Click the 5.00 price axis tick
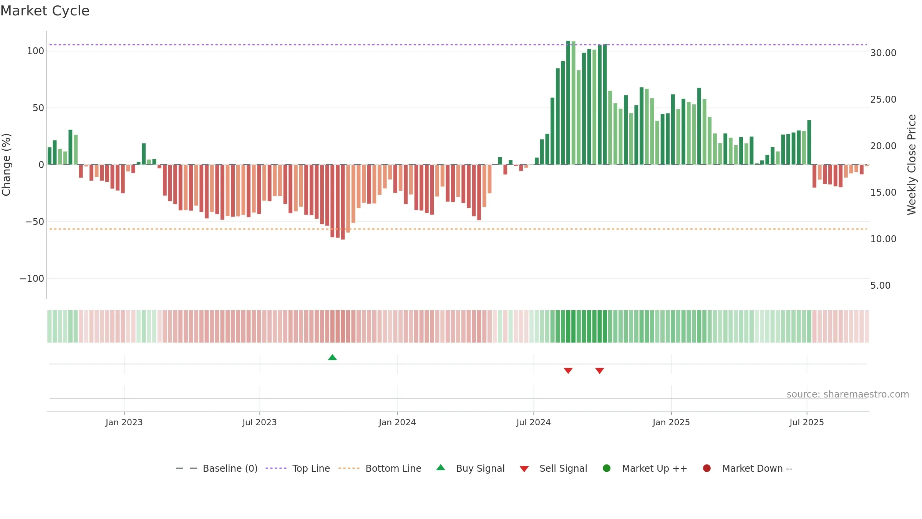Image resolution: width=922 pixels, height=519 pixels. pyautogui.click(x=880, y=286)
